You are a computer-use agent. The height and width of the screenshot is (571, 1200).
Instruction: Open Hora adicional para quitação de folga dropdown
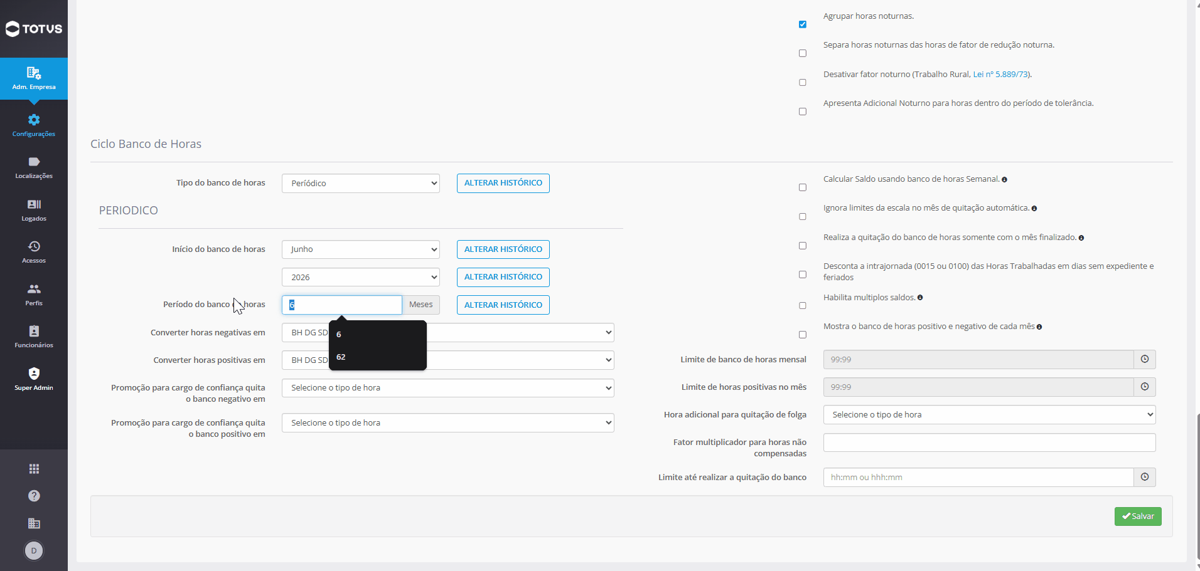pyautogui.click(x=990, y=415)
